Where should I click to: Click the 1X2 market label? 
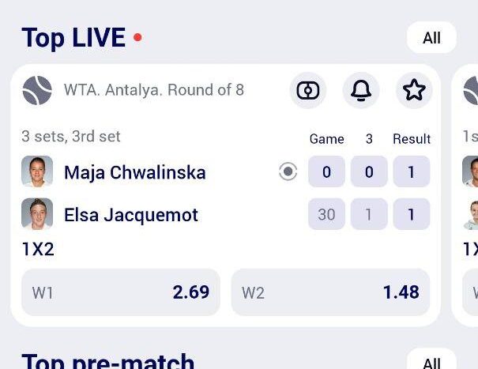(38, 249)
